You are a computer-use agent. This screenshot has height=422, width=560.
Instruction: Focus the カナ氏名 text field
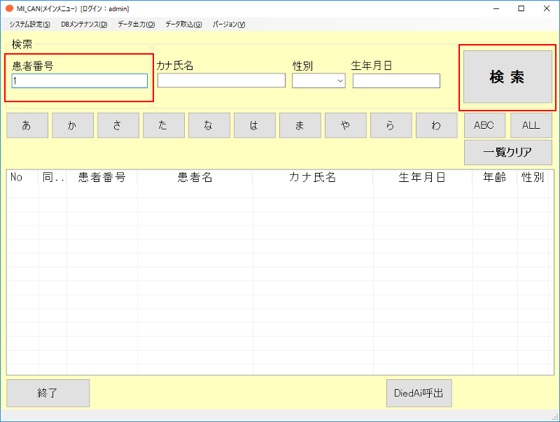[221, 81]
